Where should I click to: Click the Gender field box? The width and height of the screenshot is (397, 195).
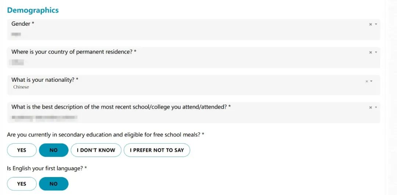(193, 30)
